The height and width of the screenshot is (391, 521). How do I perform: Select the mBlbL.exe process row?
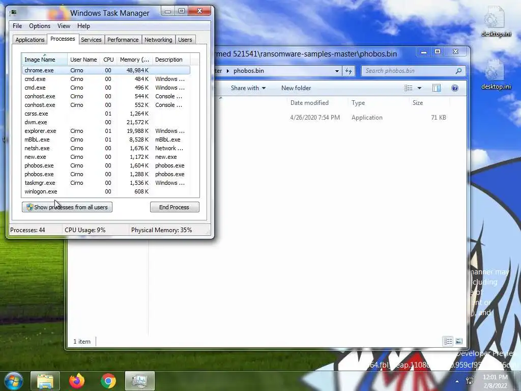point(106,139)
